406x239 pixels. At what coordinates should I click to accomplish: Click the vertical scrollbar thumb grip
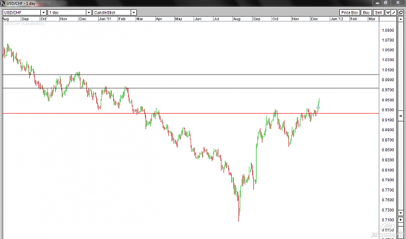[401, 116]
